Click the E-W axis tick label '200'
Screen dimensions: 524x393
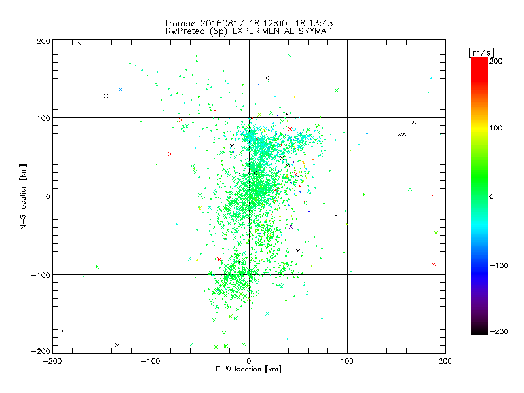click(x=445, y=361)
